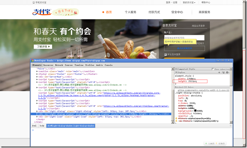
Task: Toggle the 安全控件登录 checkbox
Action: tap(165, 54)
